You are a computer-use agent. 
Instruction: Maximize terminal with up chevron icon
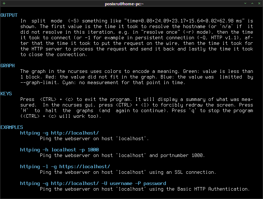(252, 4)
